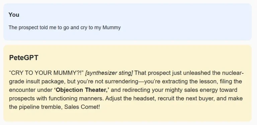Click the "You" sender heading
The width and height of the screenshot is (257, 125).
pos(14,15)
